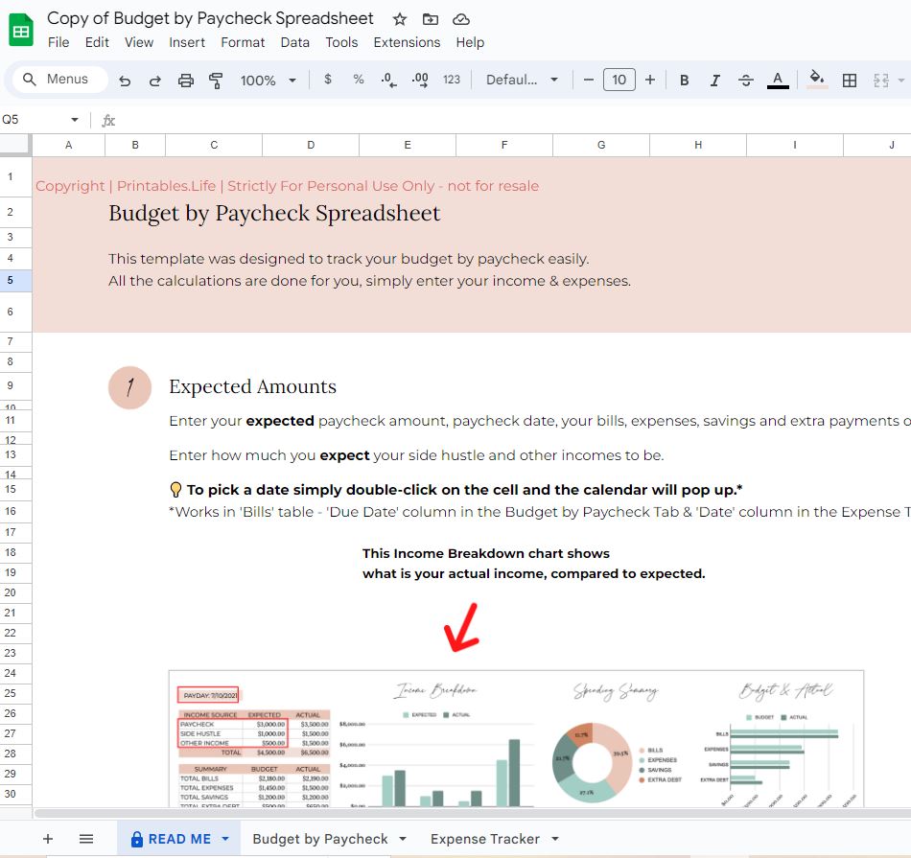The height and width of the screenshot is (858, 911).
Task: Click the font size field showing 10
Action: [619, 80]
